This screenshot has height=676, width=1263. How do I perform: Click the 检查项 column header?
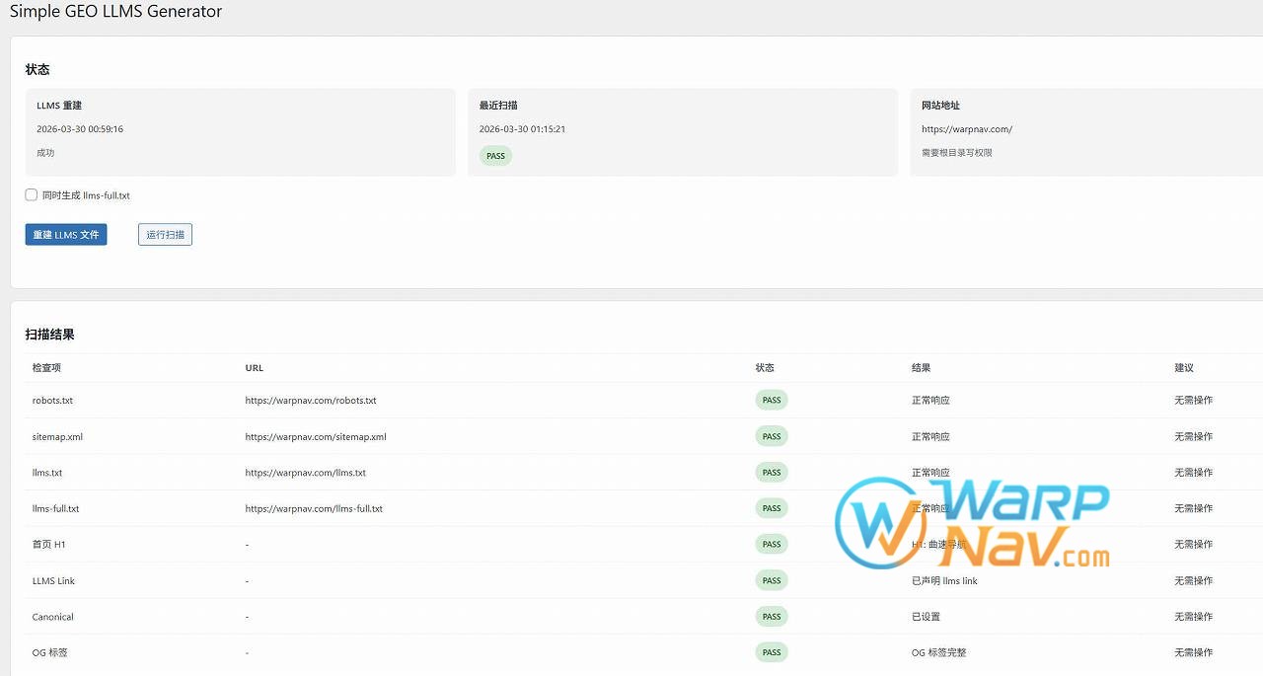46,368
